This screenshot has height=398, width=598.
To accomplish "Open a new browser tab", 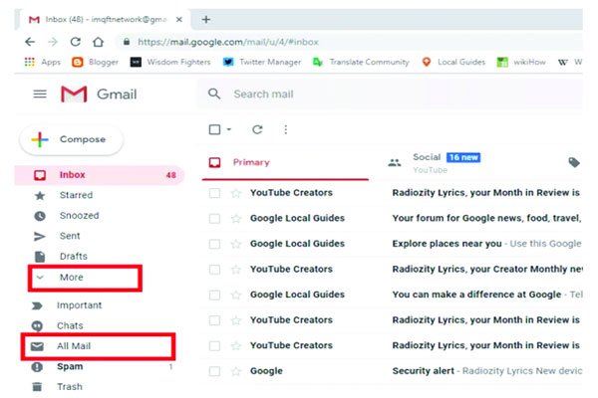I will tap(206, 19).
